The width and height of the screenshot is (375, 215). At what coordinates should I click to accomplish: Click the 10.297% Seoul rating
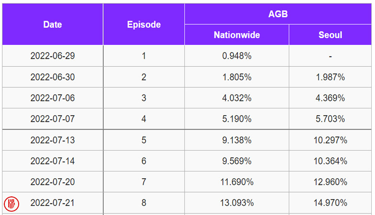click(331, 140)
